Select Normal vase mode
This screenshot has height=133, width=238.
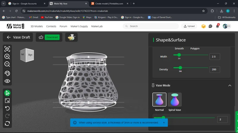159,100
